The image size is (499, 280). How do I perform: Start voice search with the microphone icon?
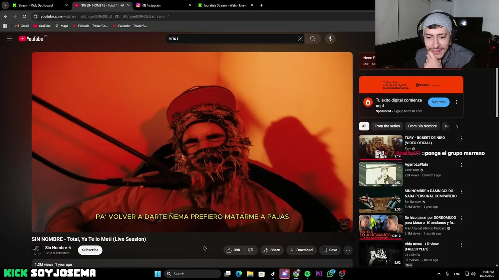pos(330,38)
